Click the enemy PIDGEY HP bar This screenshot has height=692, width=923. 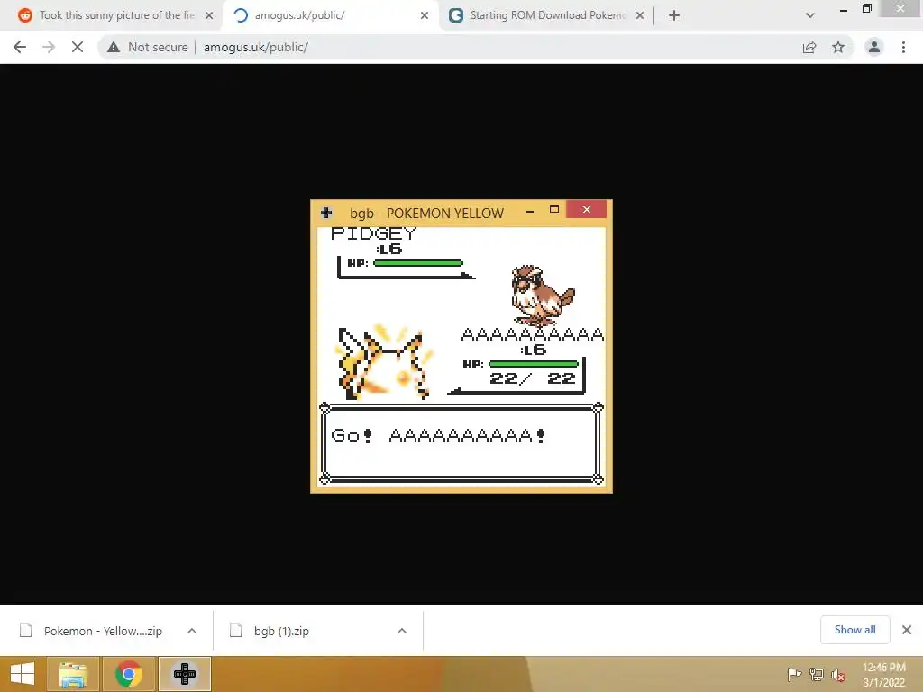418,263
